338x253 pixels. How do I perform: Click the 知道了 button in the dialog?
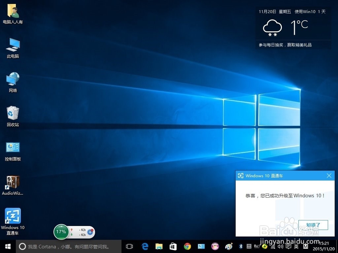click(x=313, y=225)
